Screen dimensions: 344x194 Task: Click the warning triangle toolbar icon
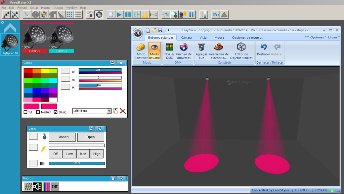coord(224,15)
